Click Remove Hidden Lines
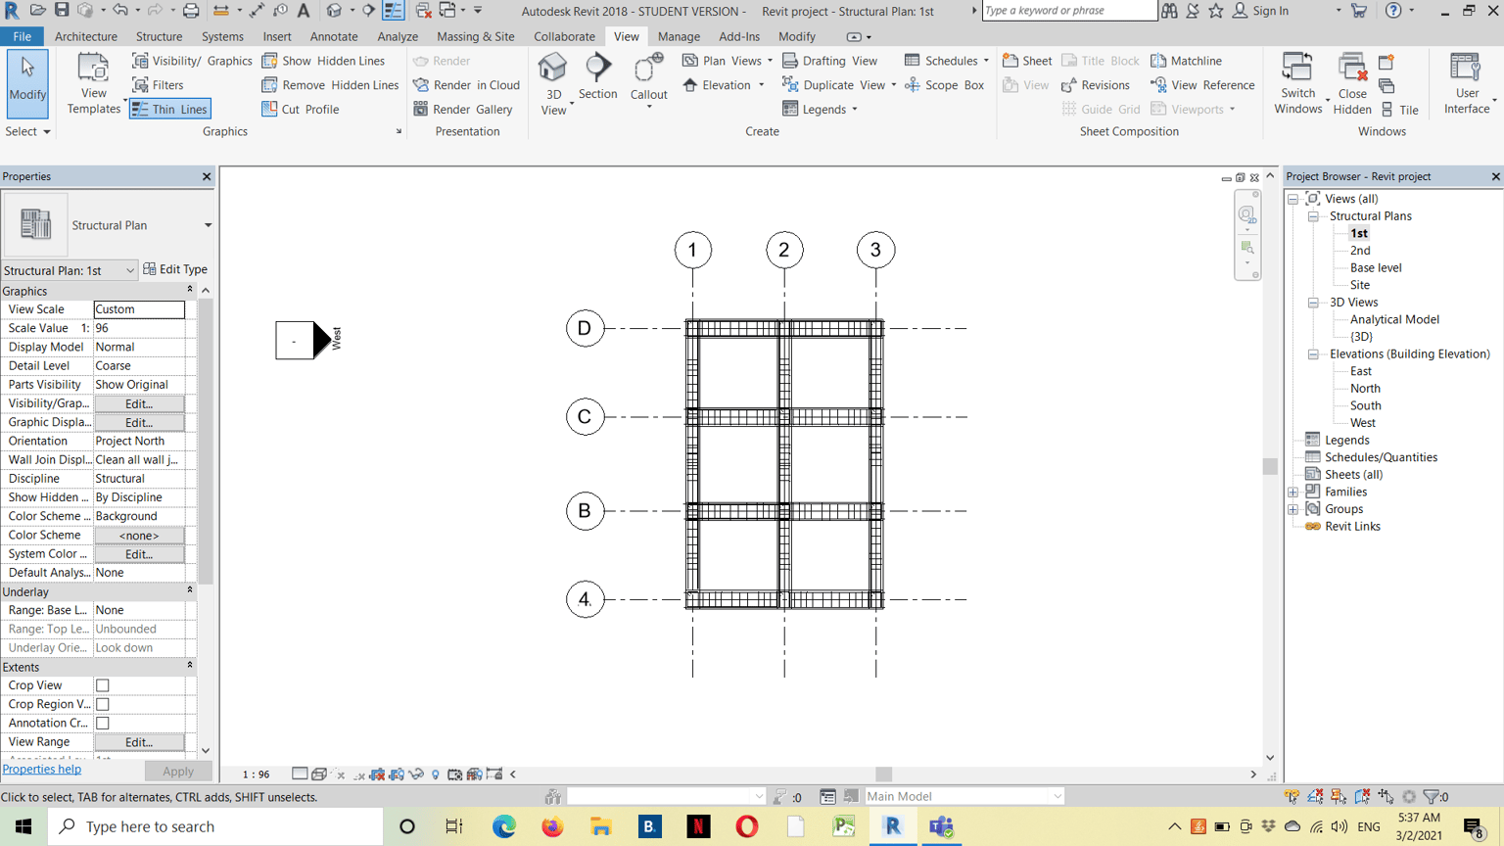Viewport: 1504px width, 846px height. point(330,85)
